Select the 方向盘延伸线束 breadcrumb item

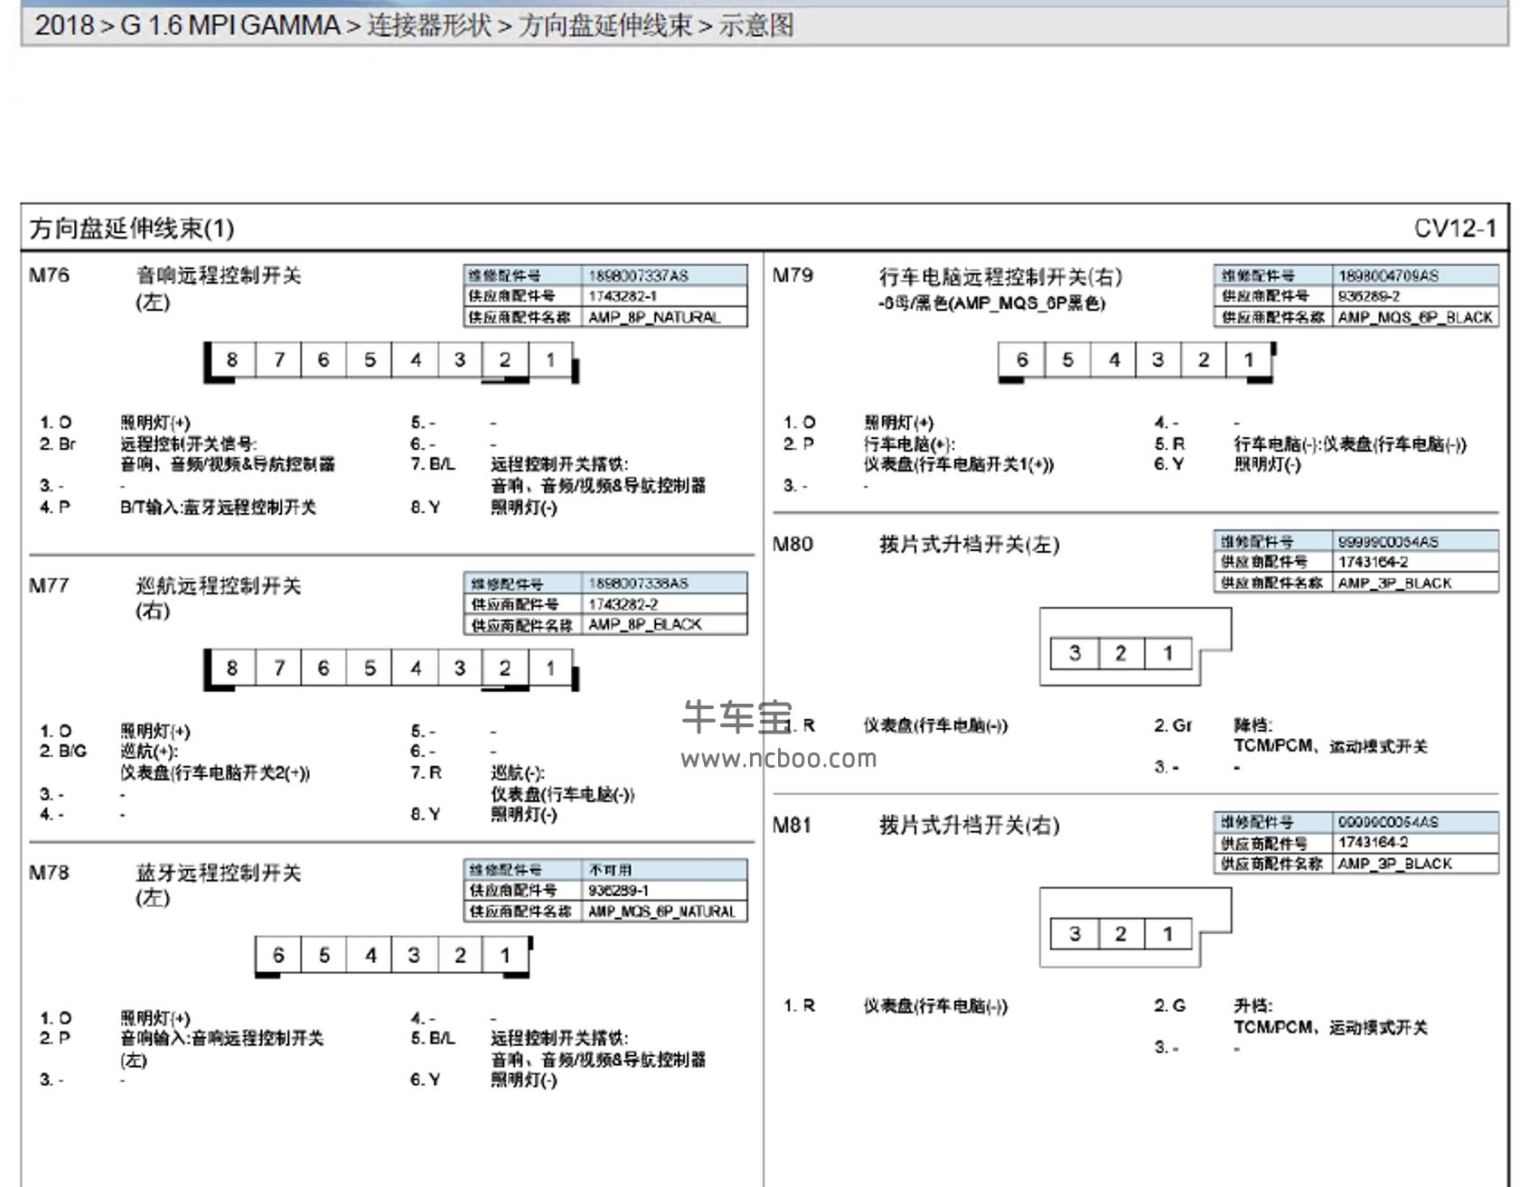point(605,25)
